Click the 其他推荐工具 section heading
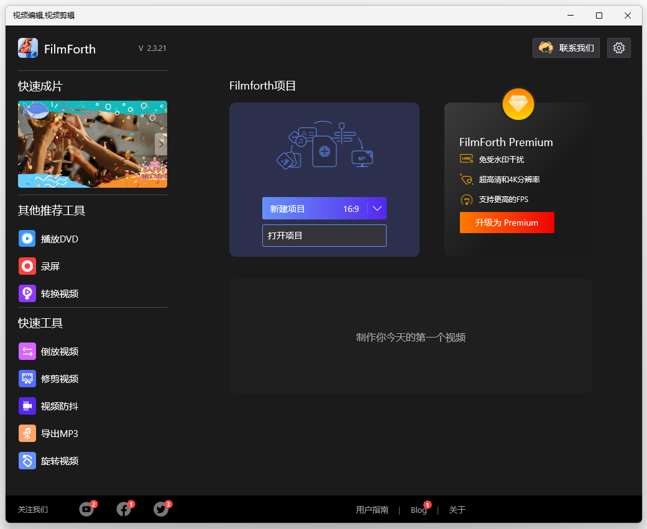Screen dimensions: 647x529 coord(52,210)
